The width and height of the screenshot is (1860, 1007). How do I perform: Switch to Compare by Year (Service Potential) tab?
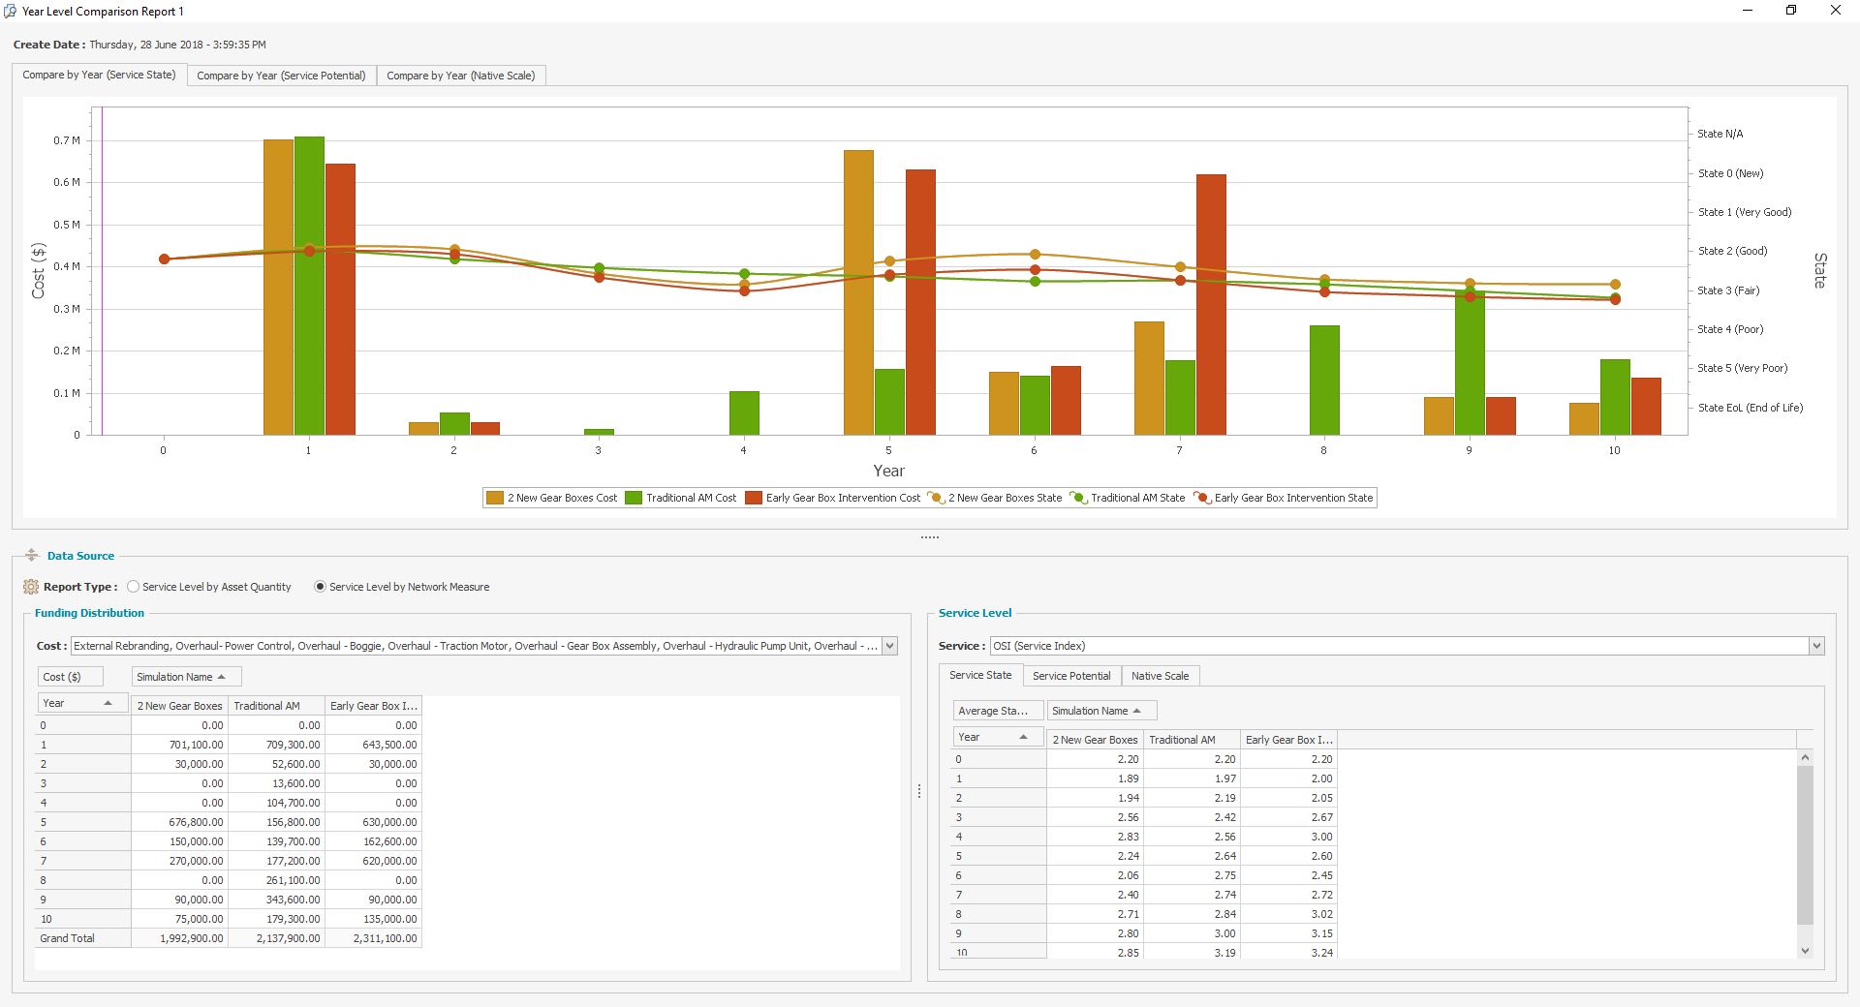click(281, 76)
